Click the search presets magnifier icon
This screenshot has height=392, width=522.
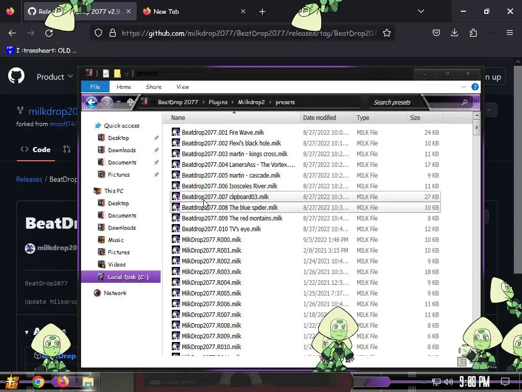tap(464, 102)
